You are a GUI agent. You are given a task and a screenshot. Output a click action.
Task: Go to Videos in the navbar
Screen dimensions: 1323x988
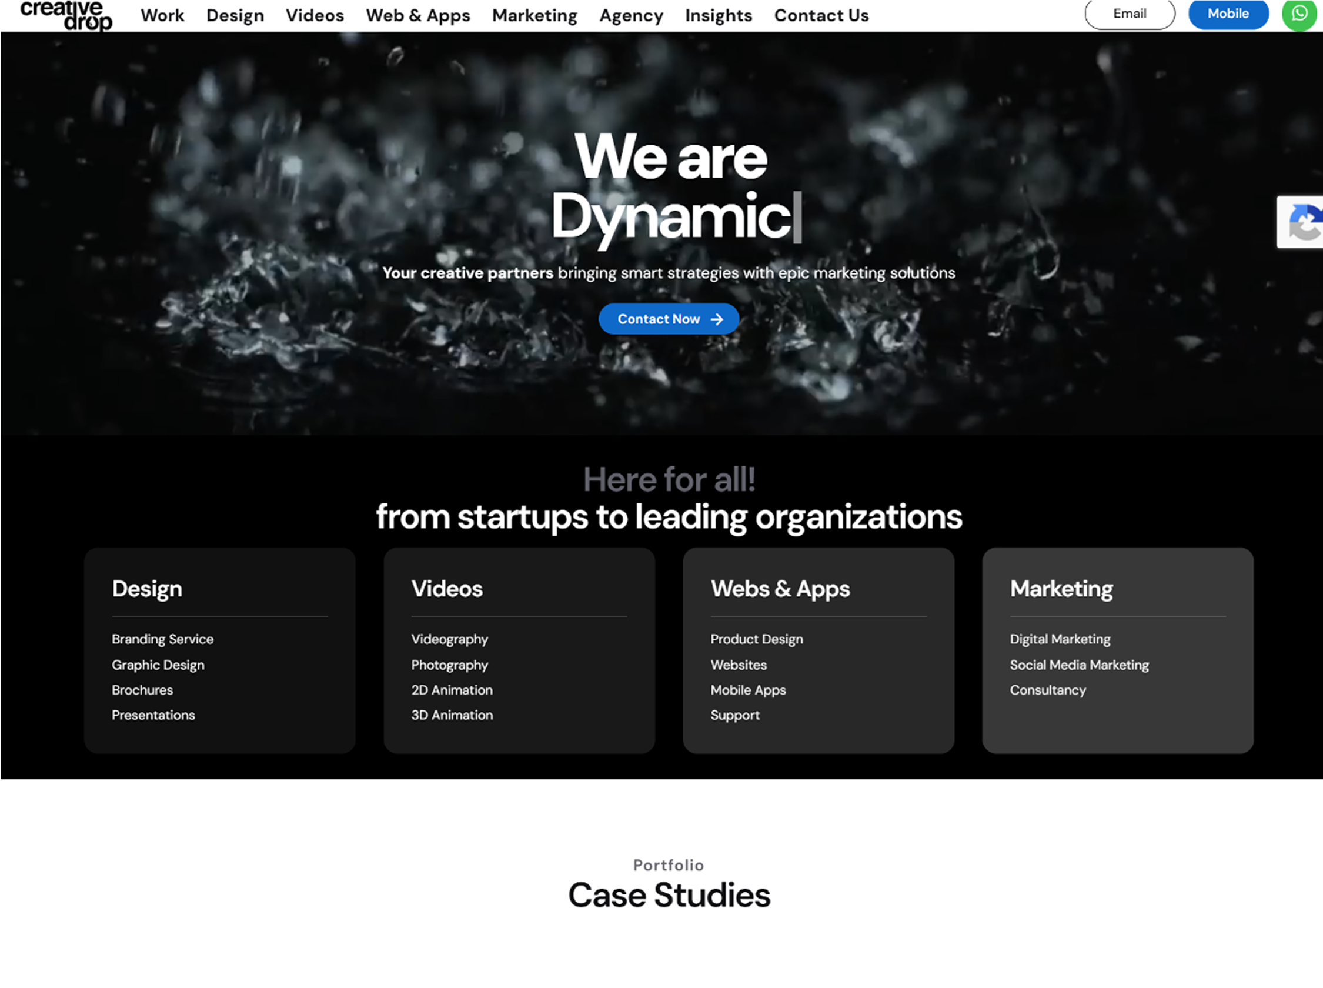click(315, 15)
